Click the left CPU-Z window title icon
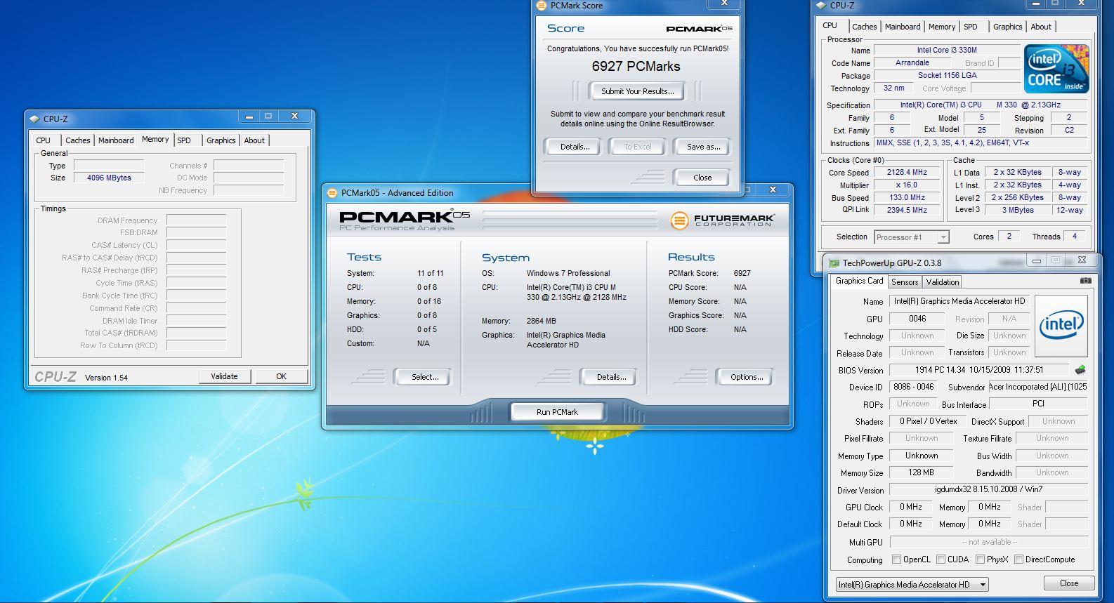 coord(34,119)
